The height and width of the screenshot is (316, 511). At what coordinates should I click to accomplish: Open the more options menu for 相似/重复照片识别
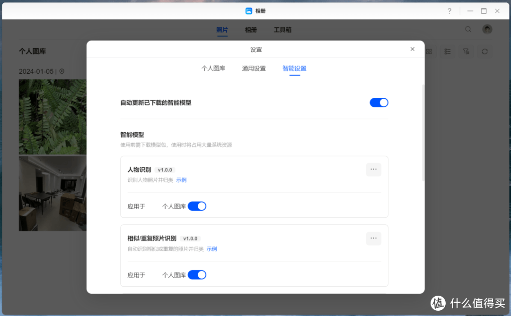coord(373,239)
